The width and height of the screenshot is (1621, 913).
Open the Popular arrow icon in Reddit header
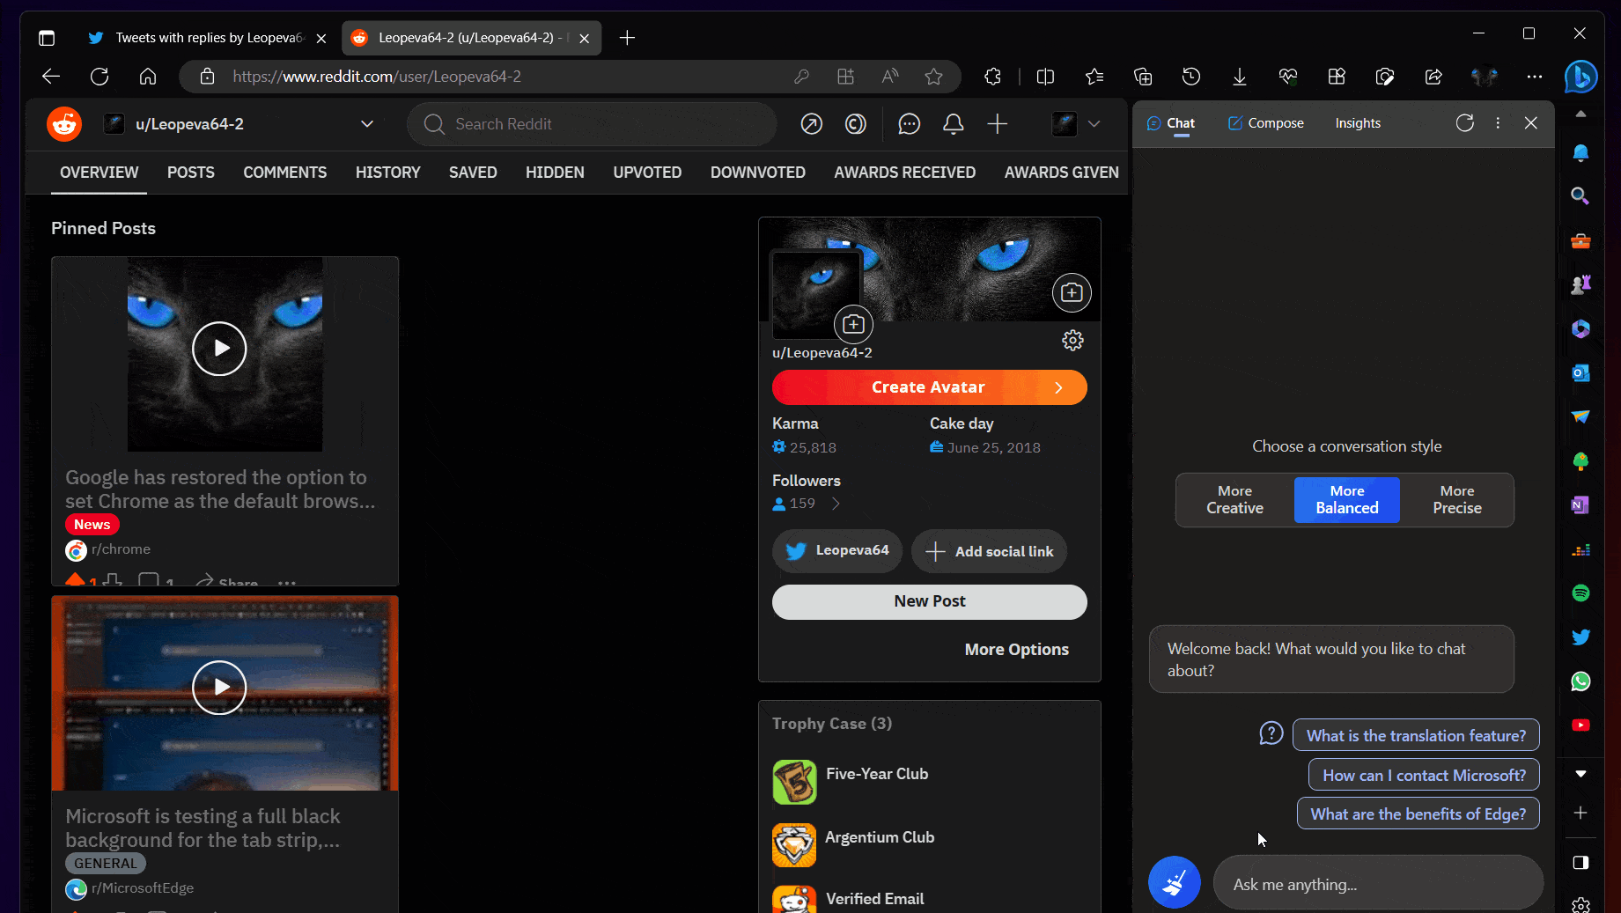[x=811, y=124]
